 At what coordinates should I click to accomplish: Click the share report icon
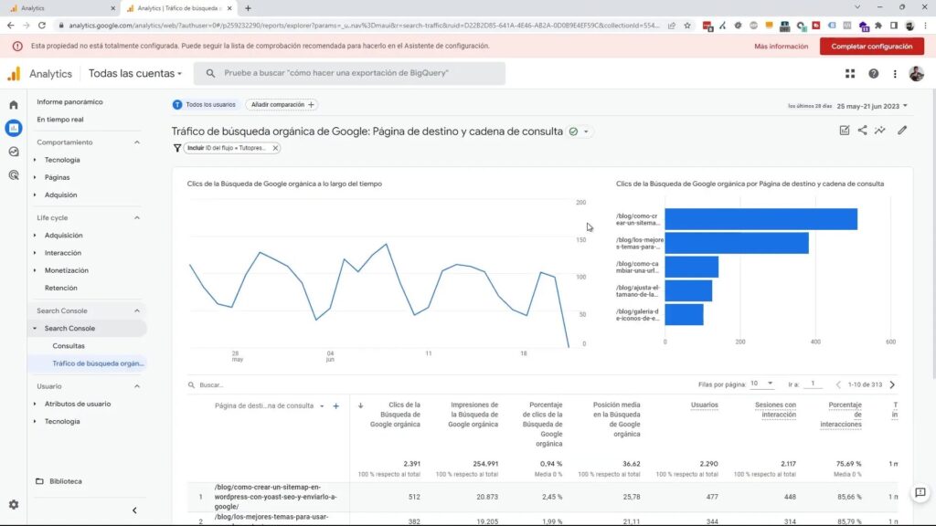coord(862,130)
